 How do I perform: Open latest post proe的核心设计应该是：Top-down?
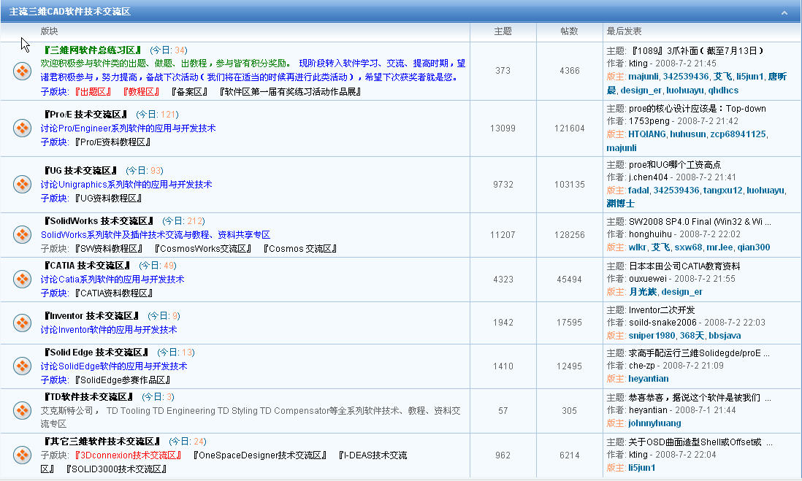click(697, 108)
